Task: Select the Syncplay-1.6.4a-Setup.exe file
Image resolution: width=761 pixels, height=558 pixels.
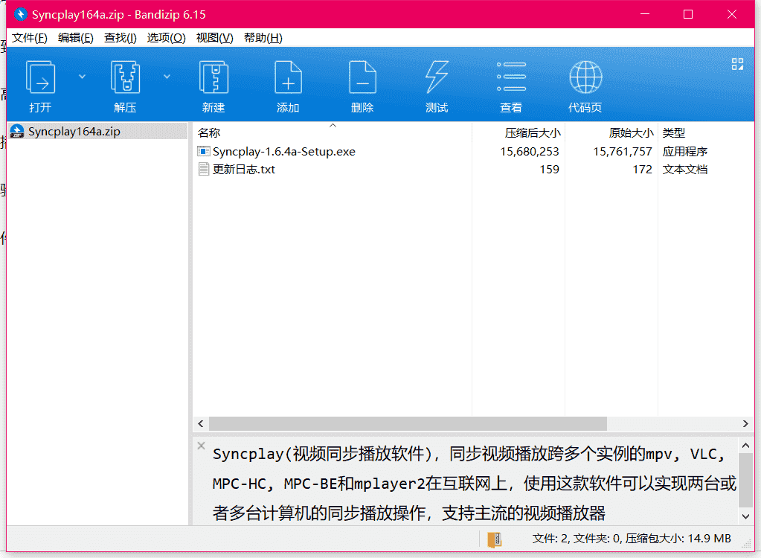Action: 284,151
